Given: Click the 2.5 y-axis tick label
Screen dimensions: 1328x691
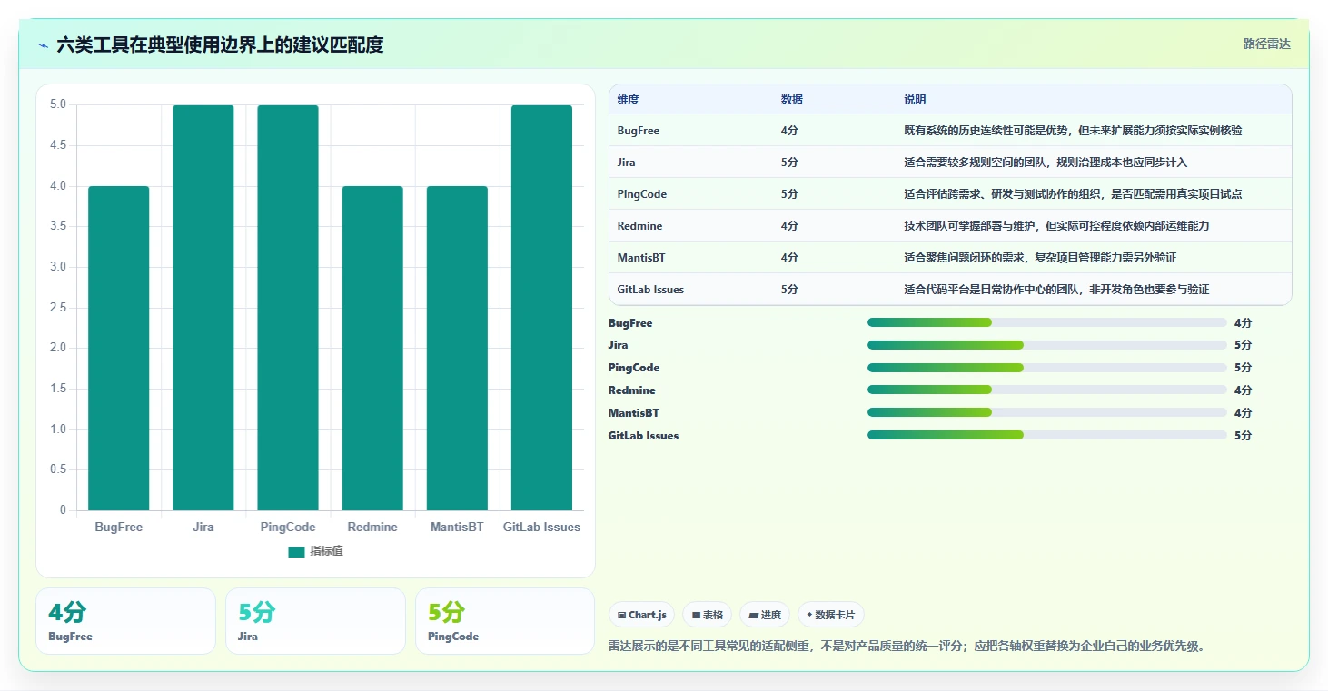Looking at the screenshot, I should click(58, 308).
